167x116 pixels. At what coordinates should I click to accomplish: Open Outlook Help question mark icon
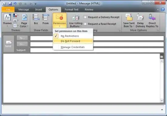(x=163, y=10)
